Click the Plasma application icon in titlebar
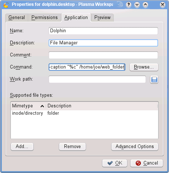This screenshot has height=173, width=169. point(6,5)
